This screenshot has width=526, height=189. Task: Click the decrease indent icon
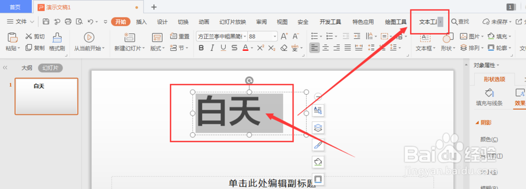pos(346,36)
